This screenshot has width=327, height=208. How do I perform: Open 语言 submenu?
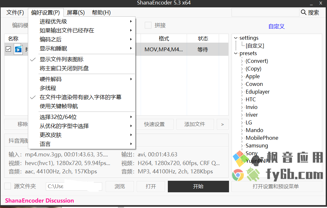82,144
